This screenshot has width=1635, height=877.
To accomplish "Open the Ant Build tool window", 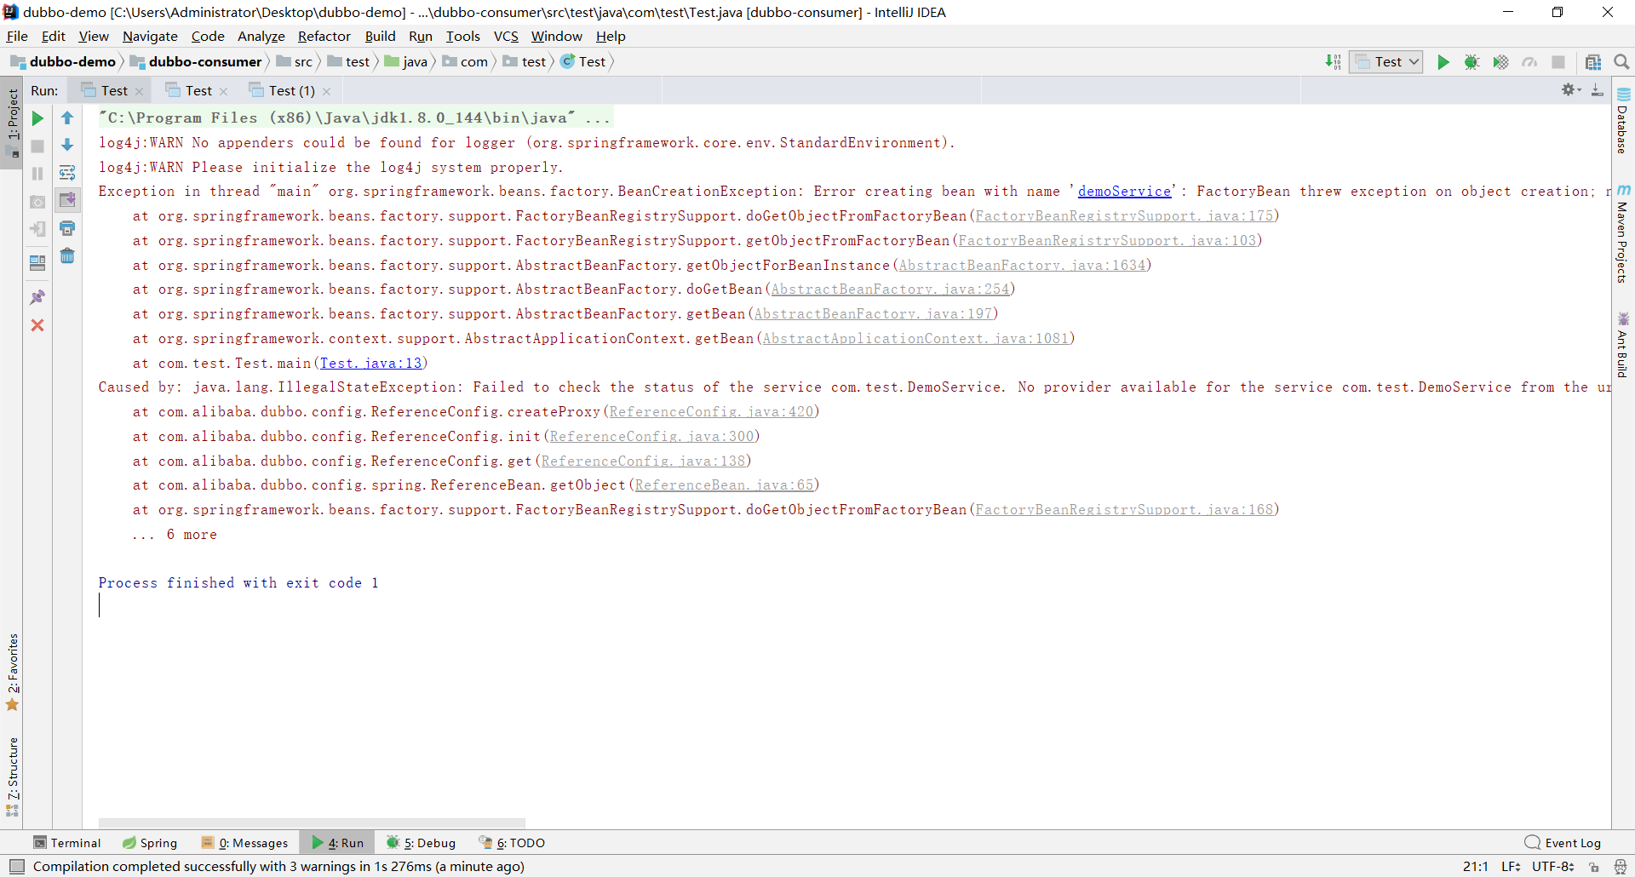I will pos(1623,345).
